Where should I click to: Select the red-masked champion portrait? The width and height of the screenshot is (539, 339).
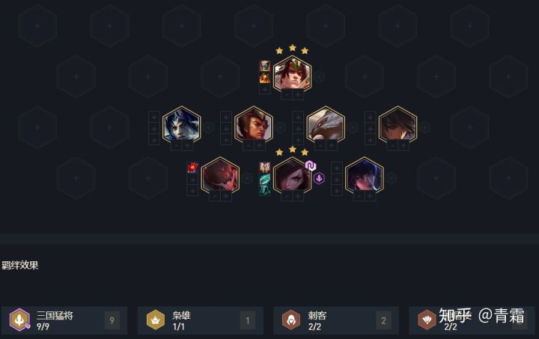click(x=220, y=176)
